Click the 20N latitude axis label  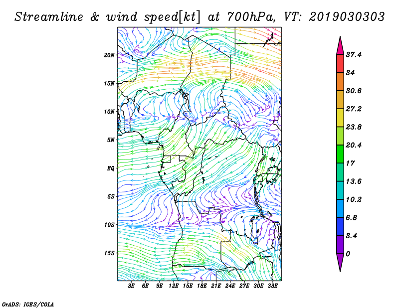click(x=109, y=55)
